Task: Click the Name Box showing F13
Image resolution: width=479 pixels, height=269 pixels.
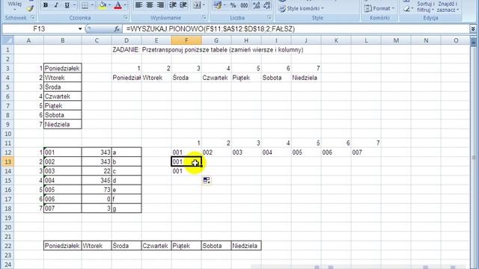Action: coord(39,29)
